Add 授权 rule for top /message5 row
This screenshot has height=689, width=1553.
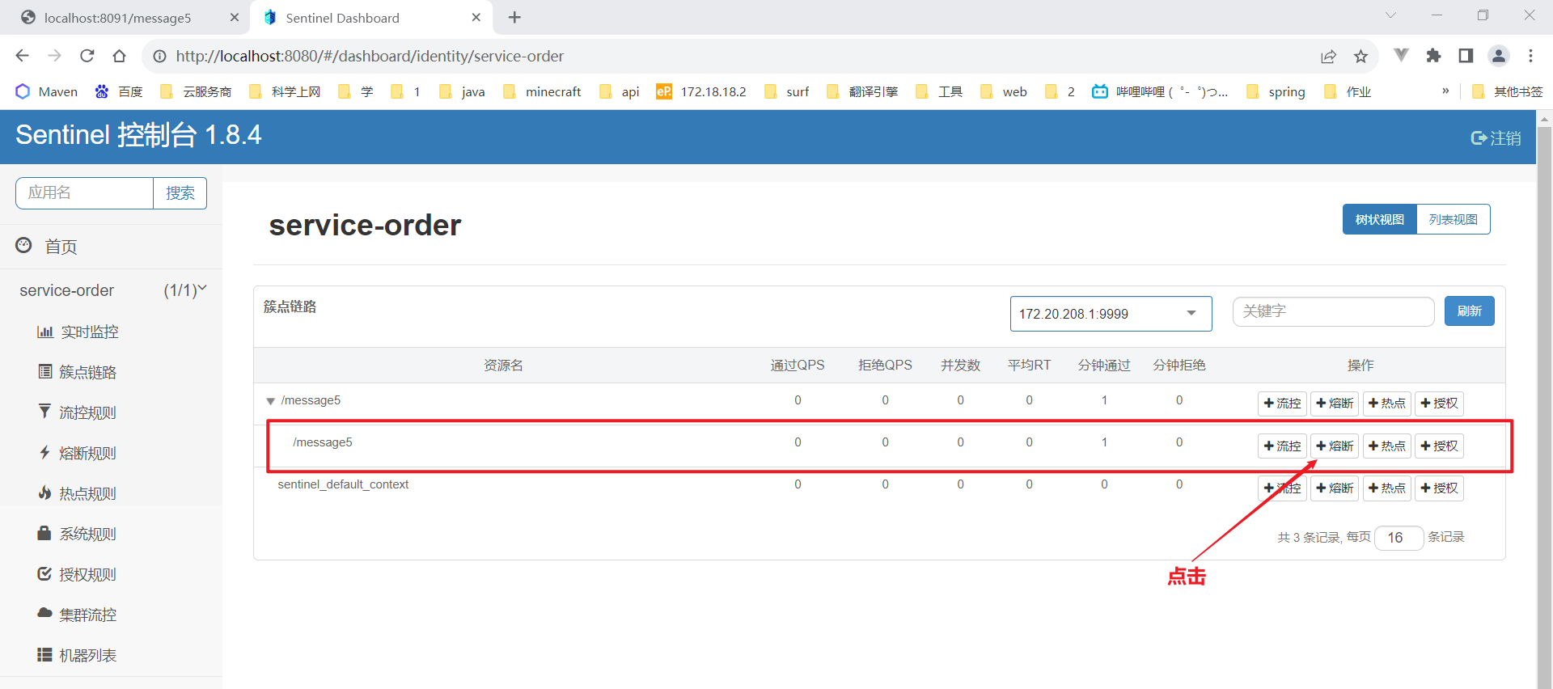click(x=1439, y=404)
